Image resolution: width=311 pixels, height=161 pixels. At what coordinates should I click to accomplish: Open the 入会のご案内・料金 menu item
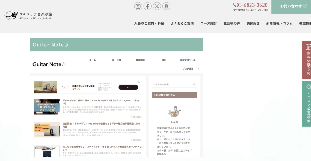149,23
